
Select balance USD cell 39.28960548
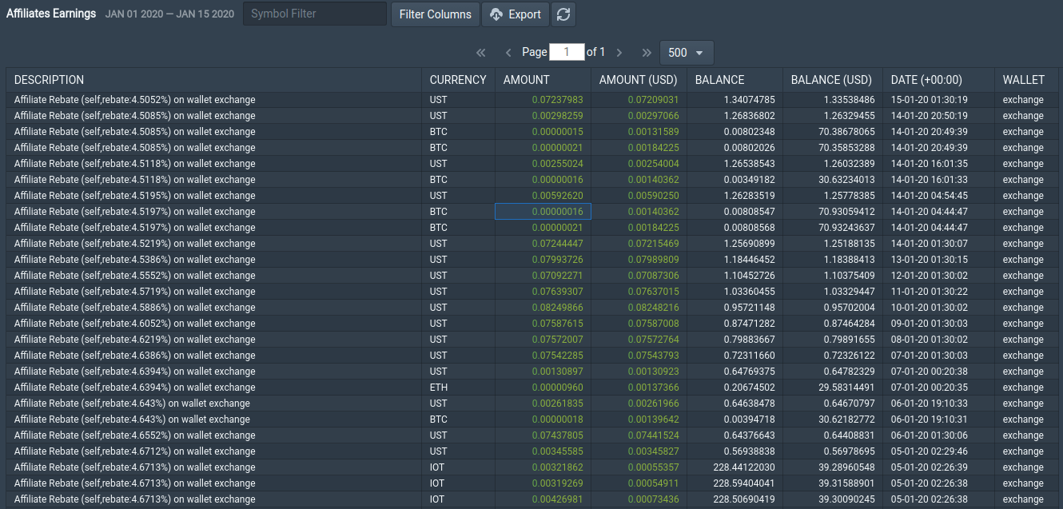[833, 467]
